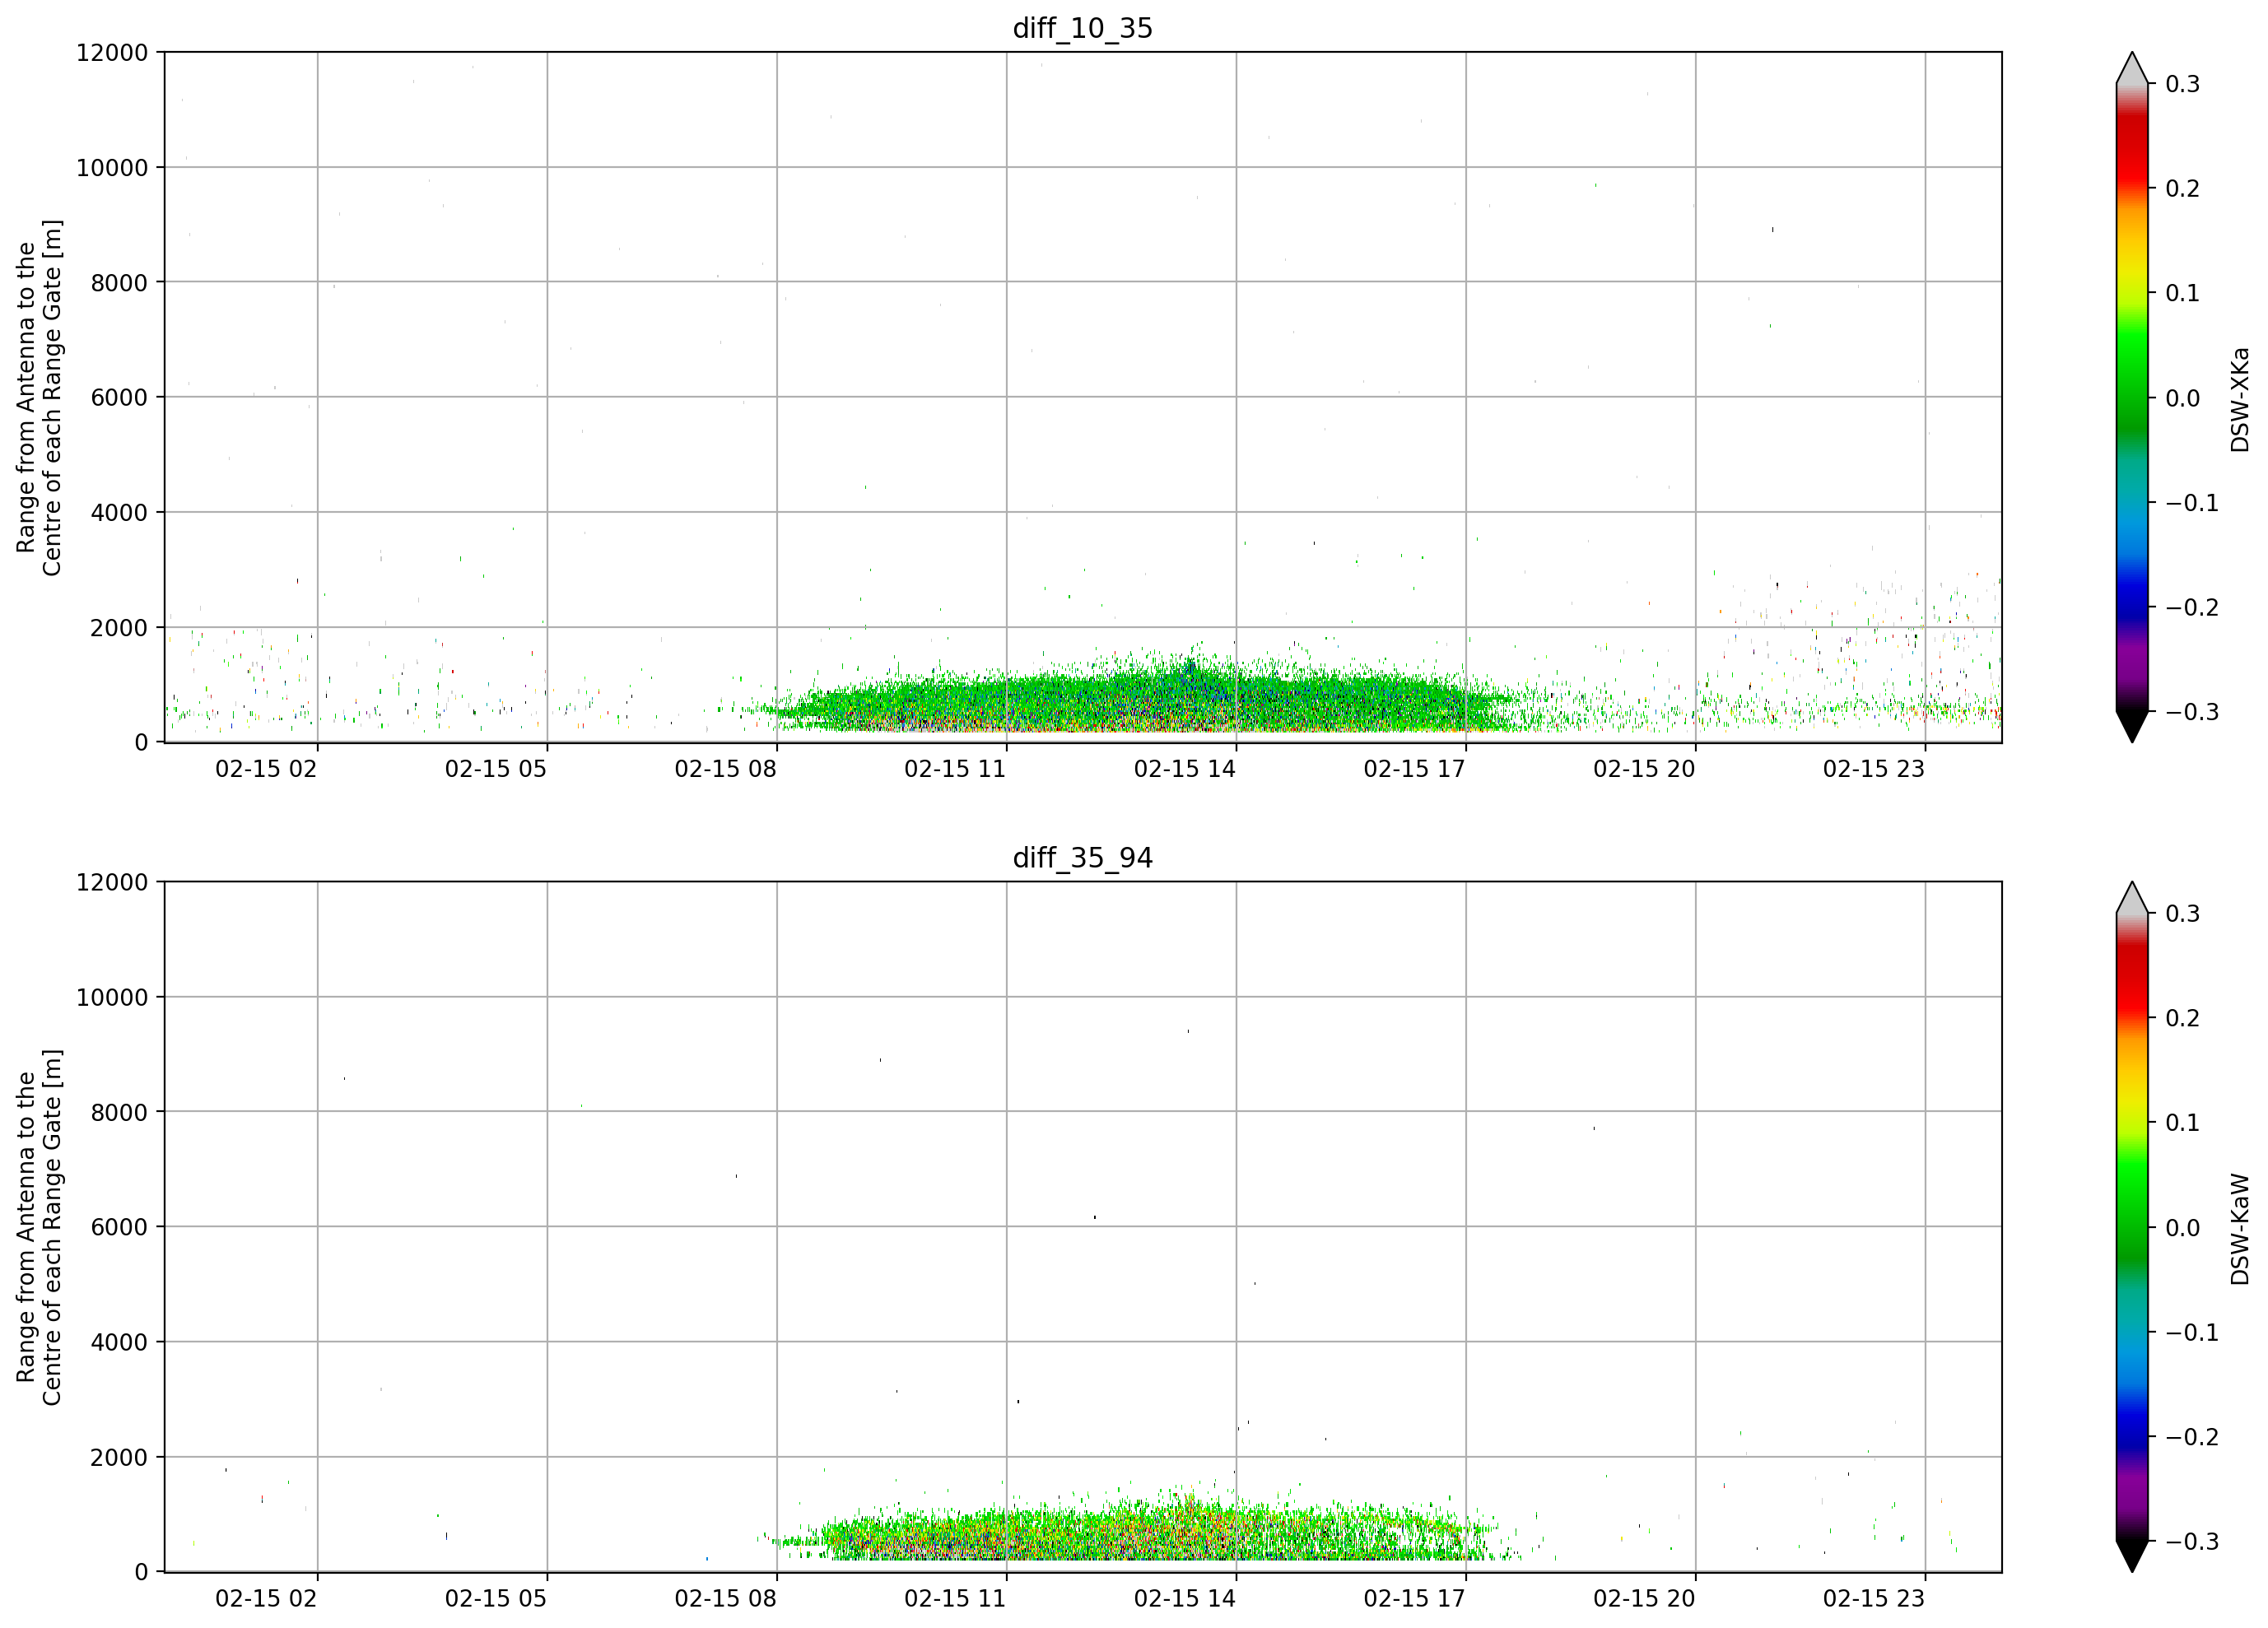Click the 02-15 20 x-tick under diff_35_94
The image size is (2268, 1628).
point(1644,1599)
